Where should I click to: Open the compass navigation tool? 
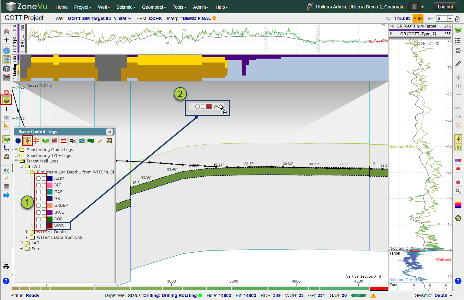tap(6, 50)
